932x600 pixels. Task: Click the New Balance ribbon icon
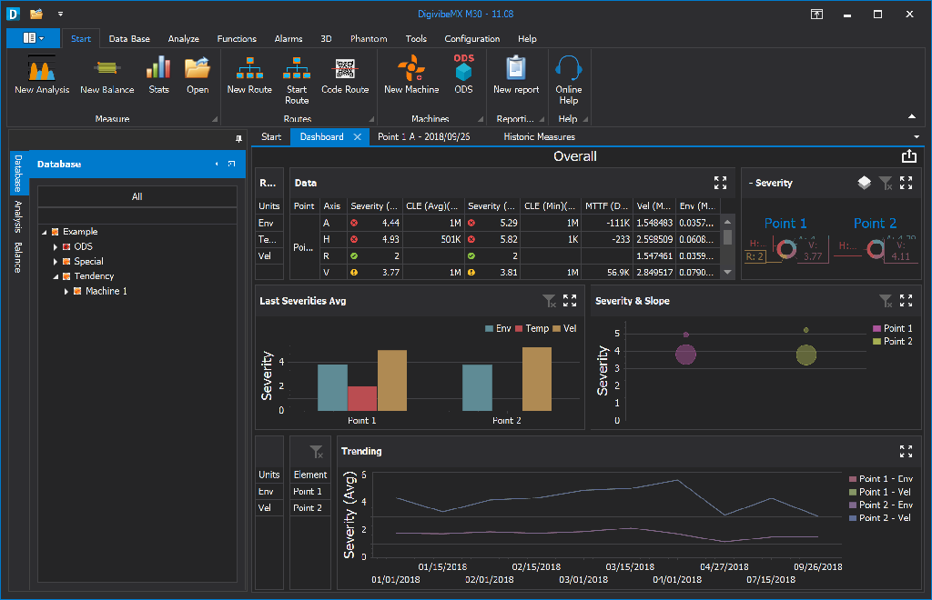(107, 75)
